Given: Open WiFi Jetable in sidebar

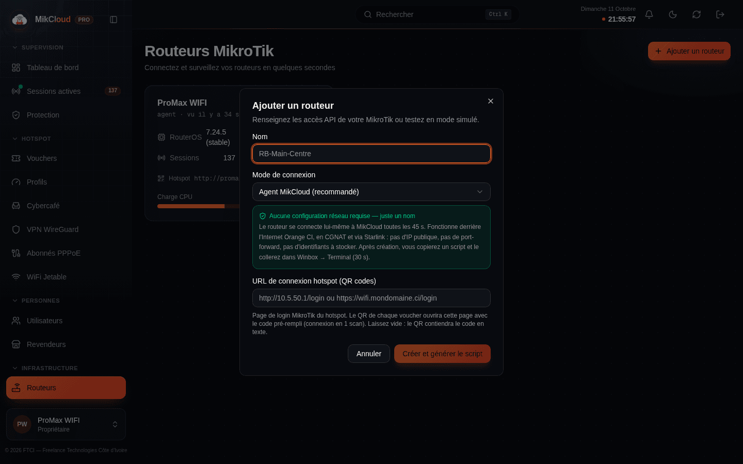Looking at the screenshot, I should [x=66, y=277].
